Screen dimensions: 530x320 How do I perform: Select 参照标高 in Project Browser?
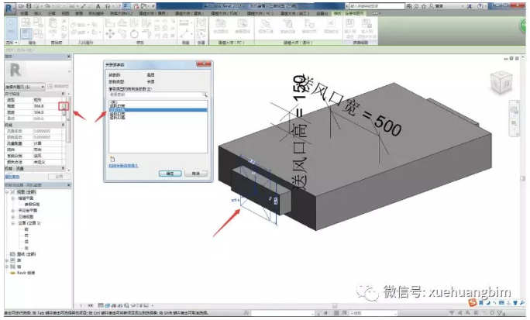point(32,205)
